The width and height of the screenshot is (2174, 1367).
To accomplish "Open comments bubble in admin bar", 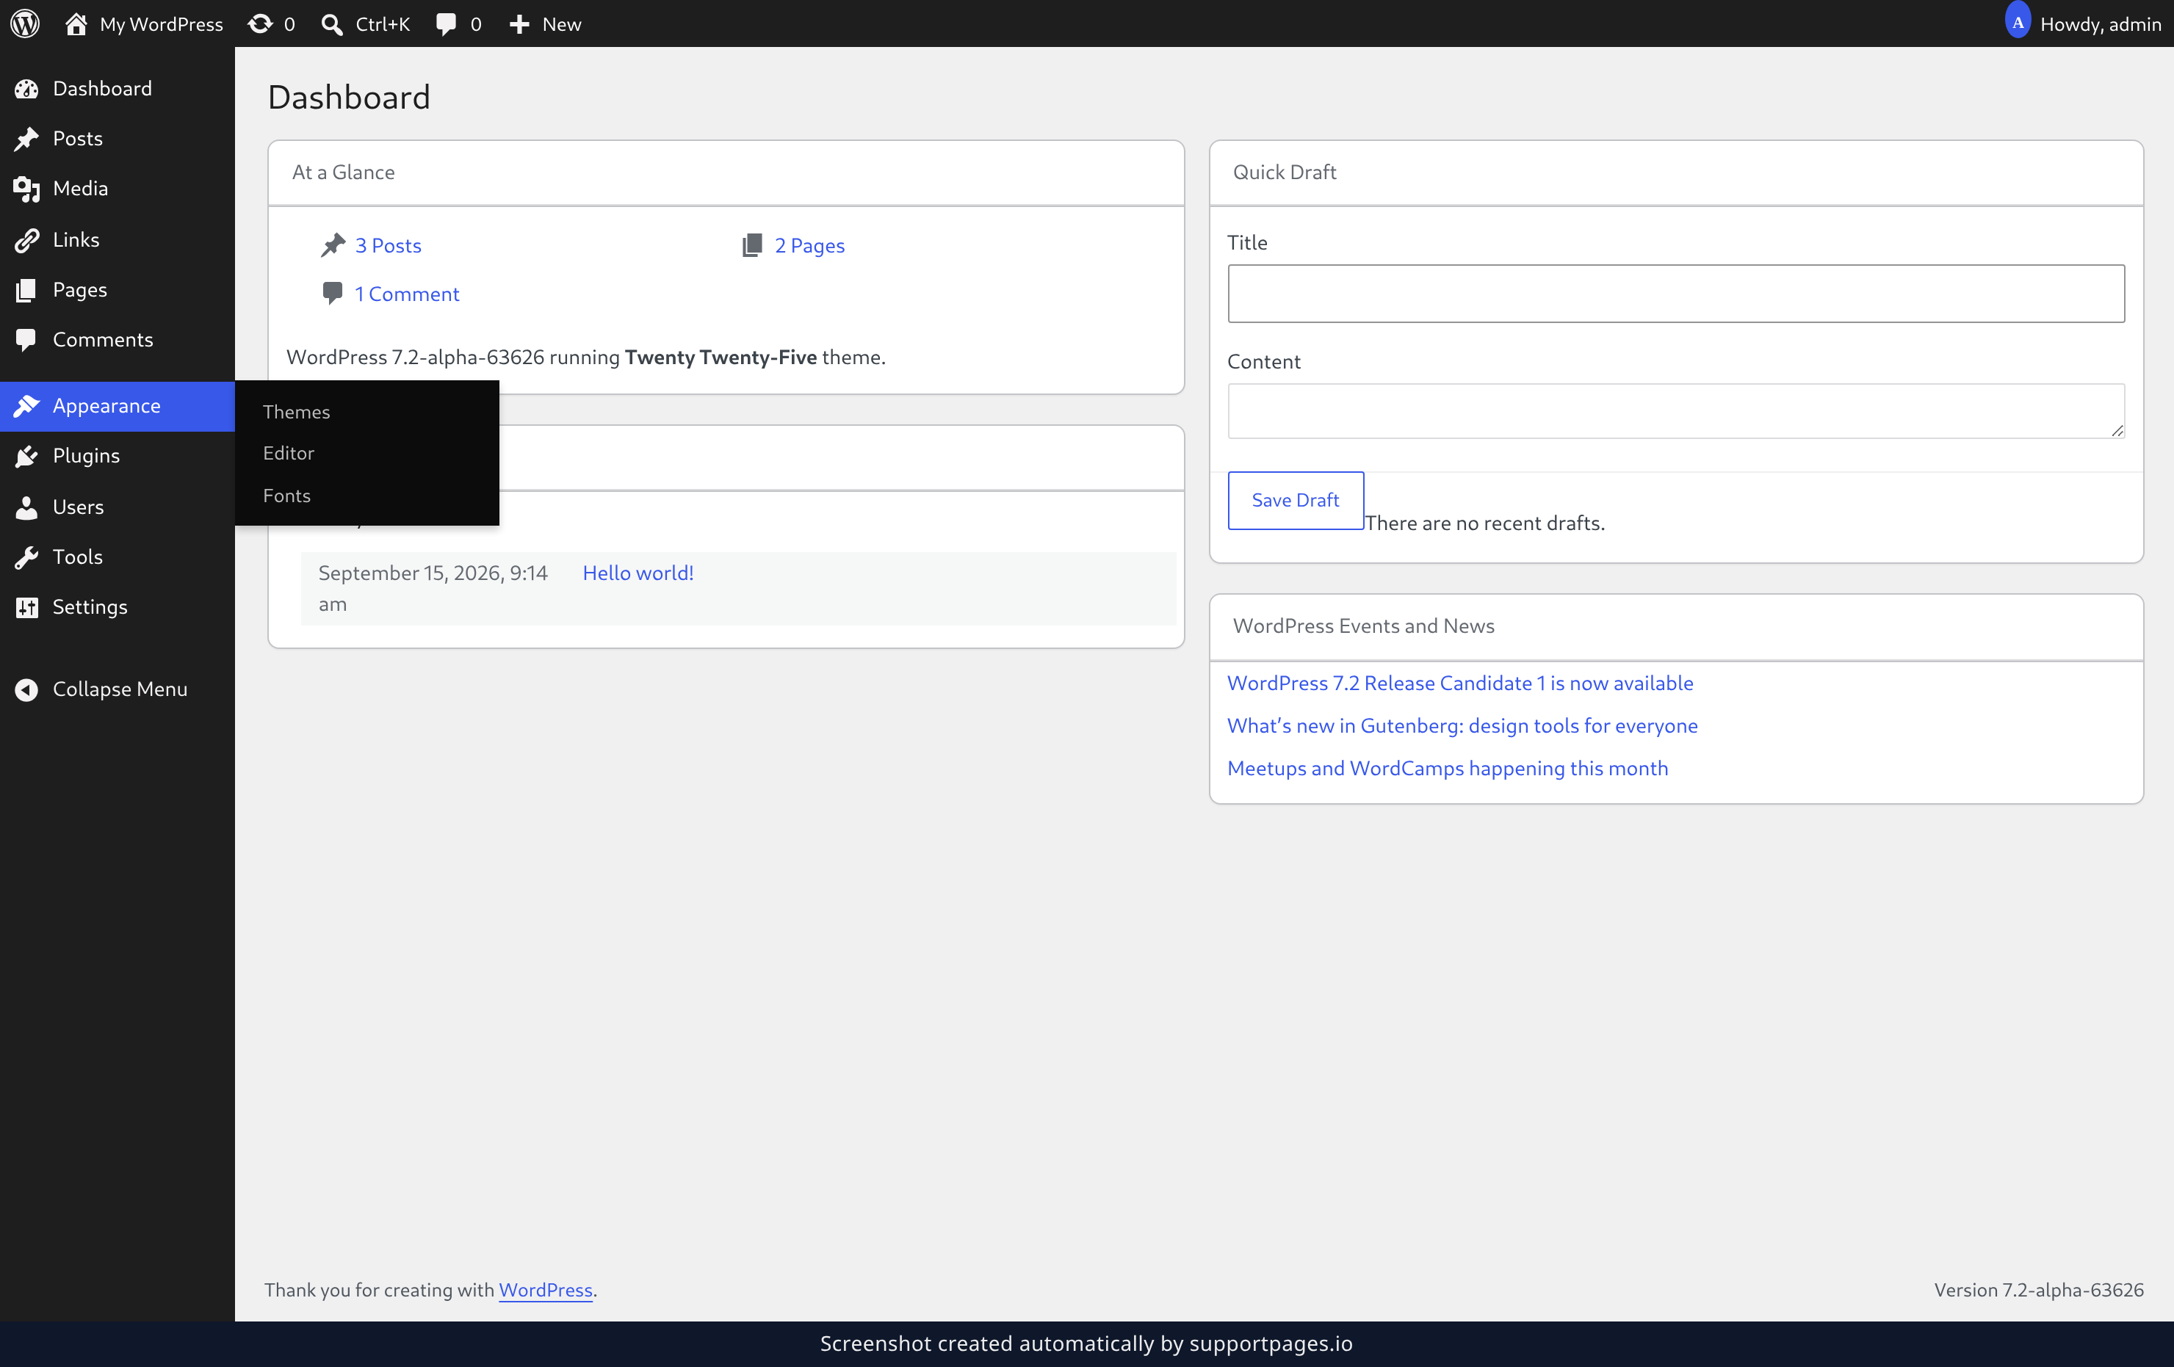I will (x=446, y=24).
